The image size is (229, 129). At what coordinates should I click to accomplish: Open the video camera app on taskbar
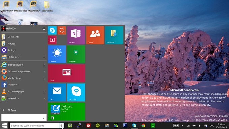pos(116,126)
